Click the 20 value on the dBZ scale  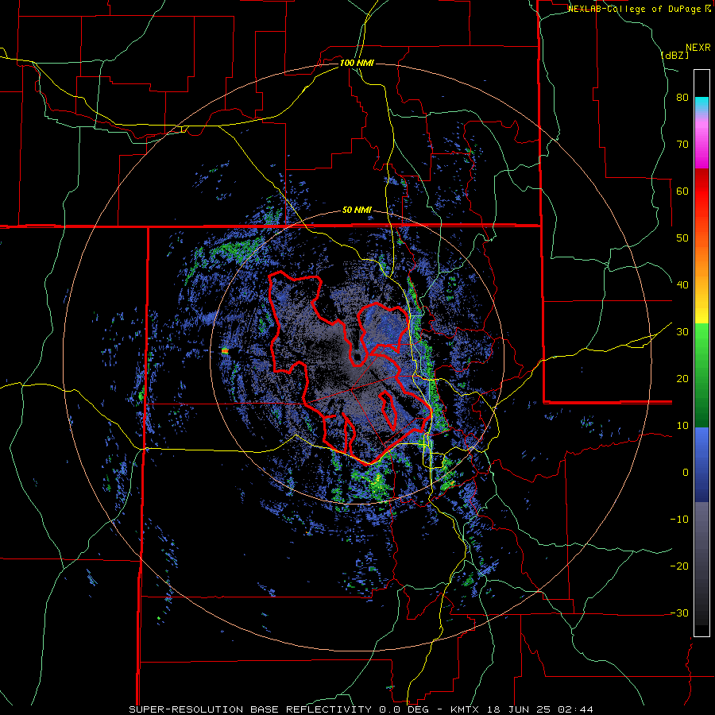[x=682, y=379]
